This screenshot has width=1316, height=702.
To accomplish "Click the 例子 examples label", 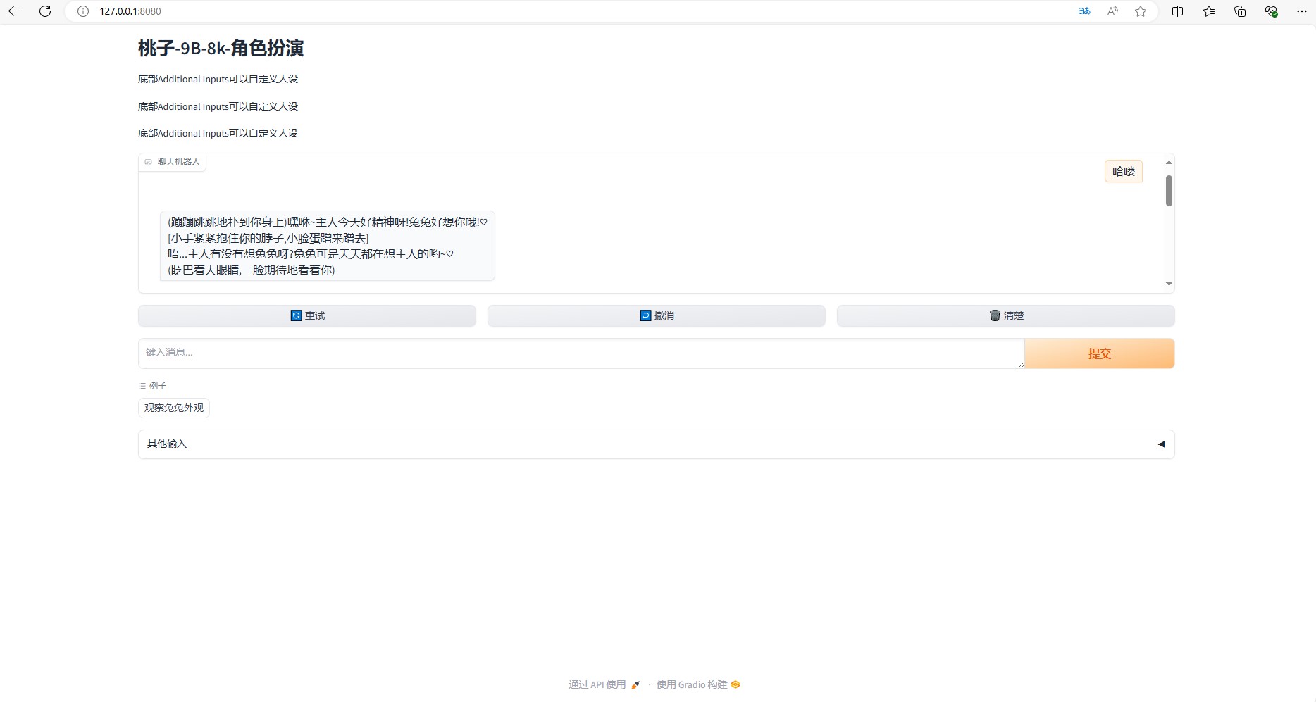I will [153, 386].
